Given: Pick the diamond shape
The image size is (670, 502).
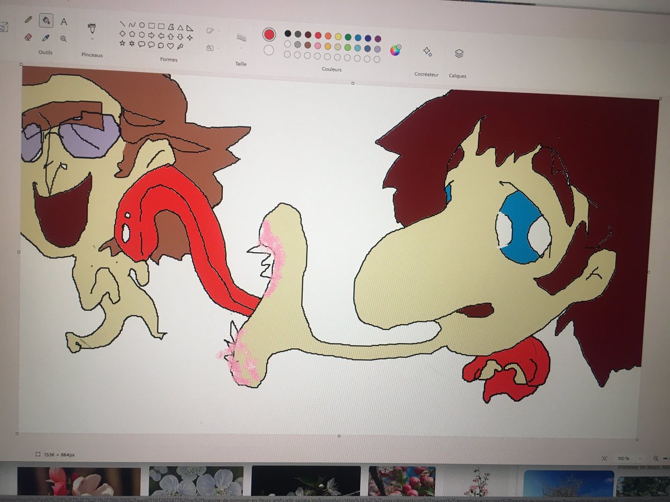Looking at the screenshot, I should pos(122,33).
